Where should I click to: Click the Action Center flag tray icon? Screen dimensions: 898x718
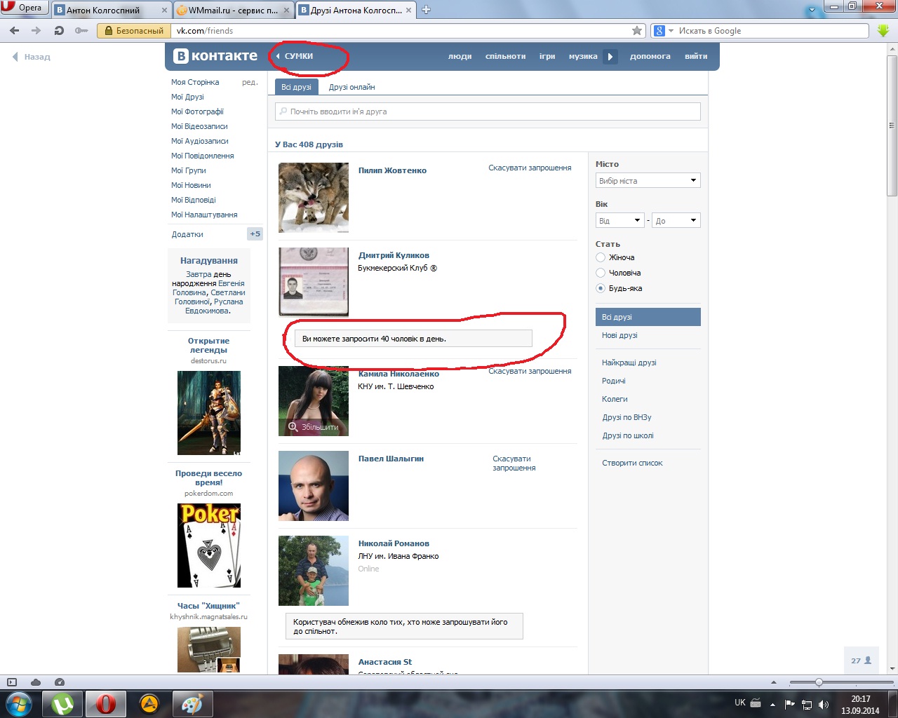pos(790,704)
